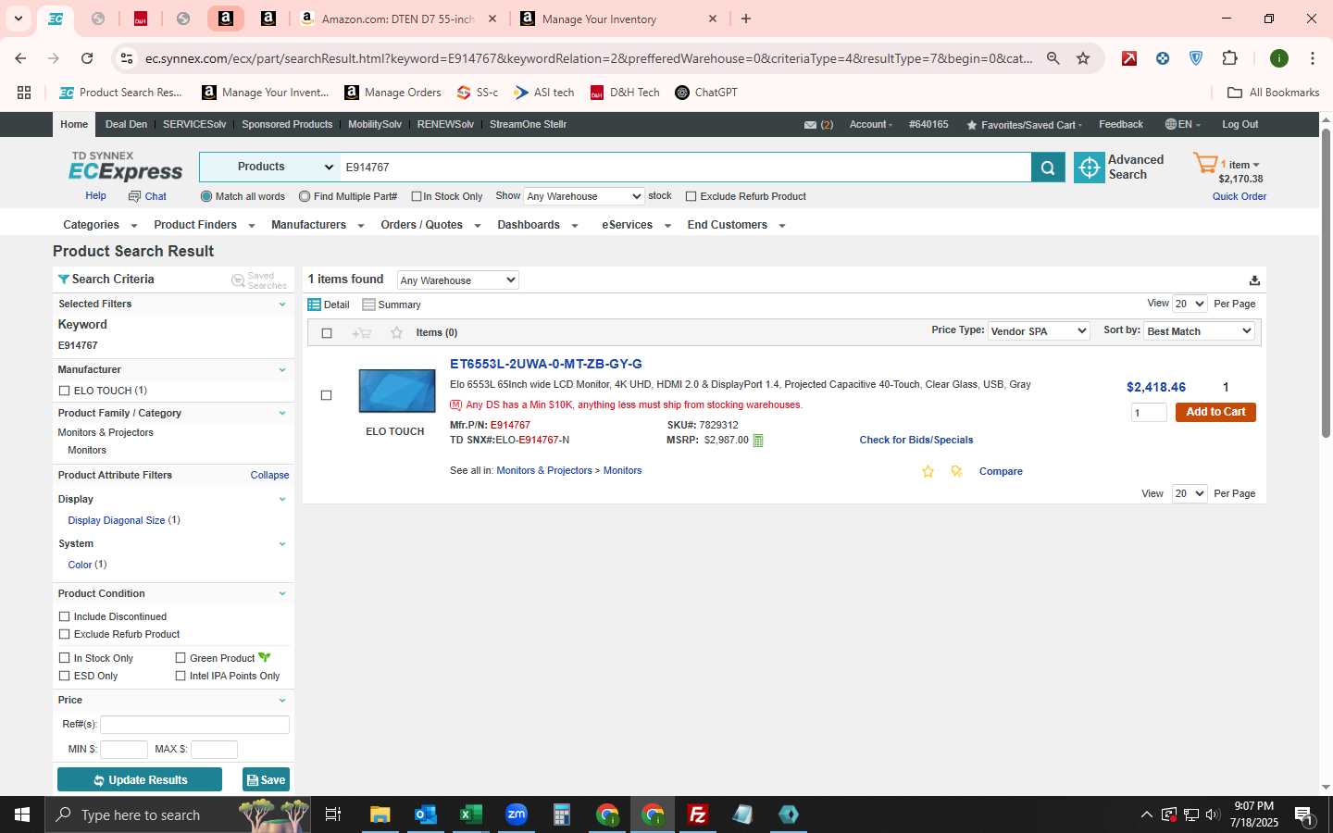
Task: Click the Chat icon
Action: pos(134,196)
